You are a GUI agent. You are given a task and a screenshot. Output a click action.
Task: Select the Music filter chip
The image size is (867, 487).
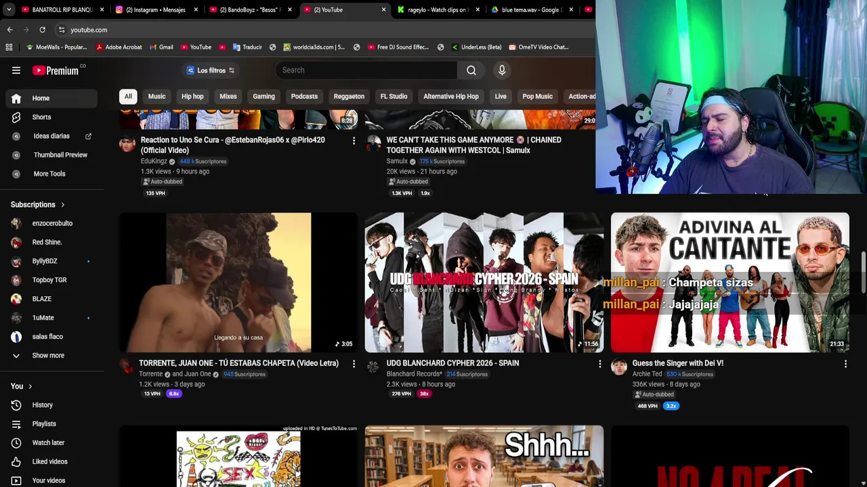[x=156, y=96]
